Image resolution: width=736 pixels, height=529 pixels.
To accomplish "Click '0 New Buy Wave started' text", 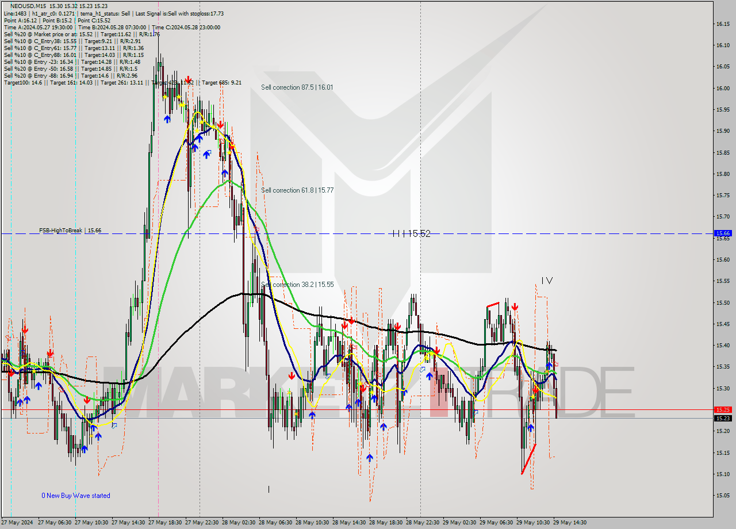I will (x=76, y=496).
